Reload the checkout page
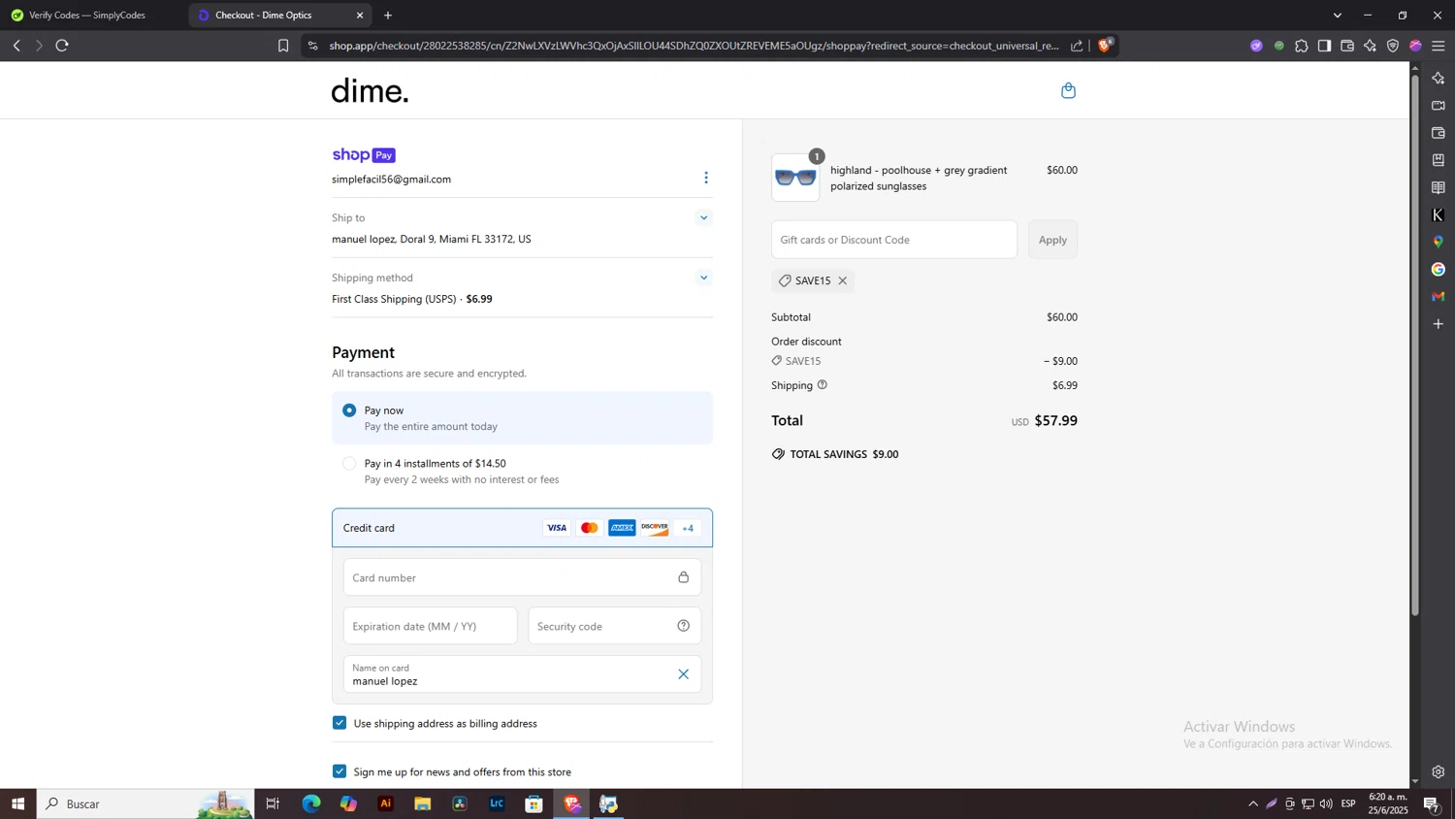 pos(62,46)
